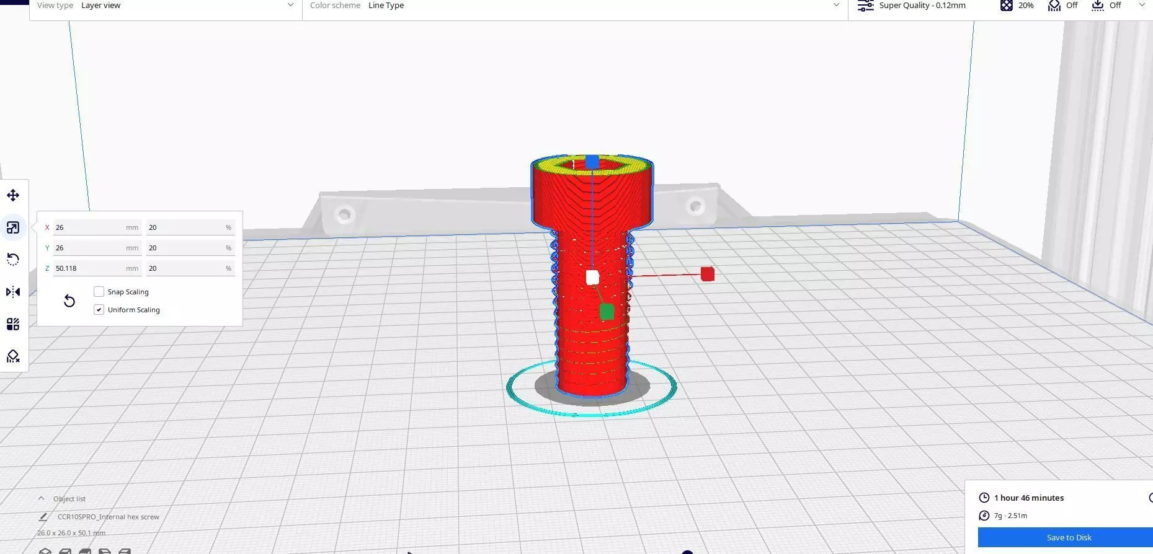Open the Support Blocker tool
Screen dimensions: 1153x554
(x=13, y=356)
